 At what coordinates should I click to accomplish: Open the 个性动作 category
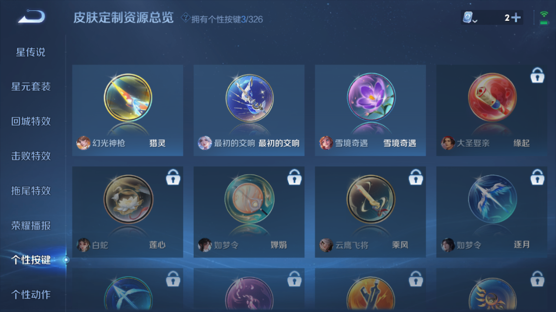31,294
